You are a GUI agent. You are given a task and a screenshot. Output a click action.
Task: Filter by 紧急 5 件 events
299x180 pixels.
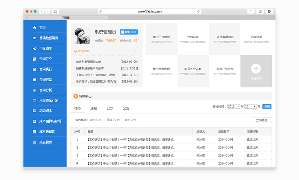(95, 120)
